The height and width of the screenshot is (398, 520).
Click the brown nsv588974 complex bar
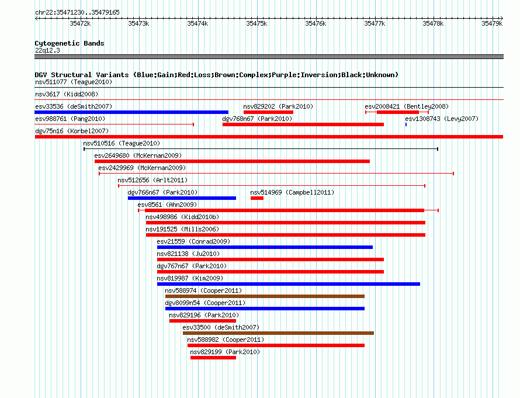pyautogui.click(x=265, y=296)
